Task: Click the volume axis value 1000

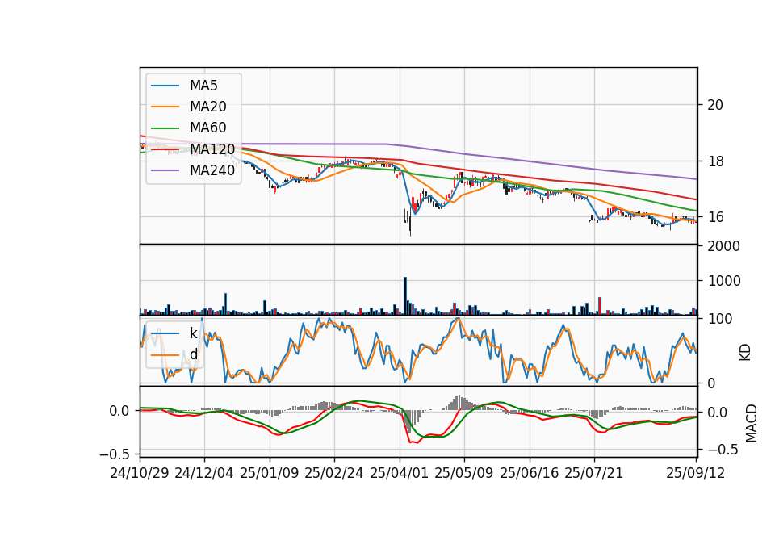Action: pyautogui.click(x=724, y=281)
